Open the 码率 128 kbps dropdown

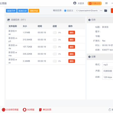click(x=108, y=77)
